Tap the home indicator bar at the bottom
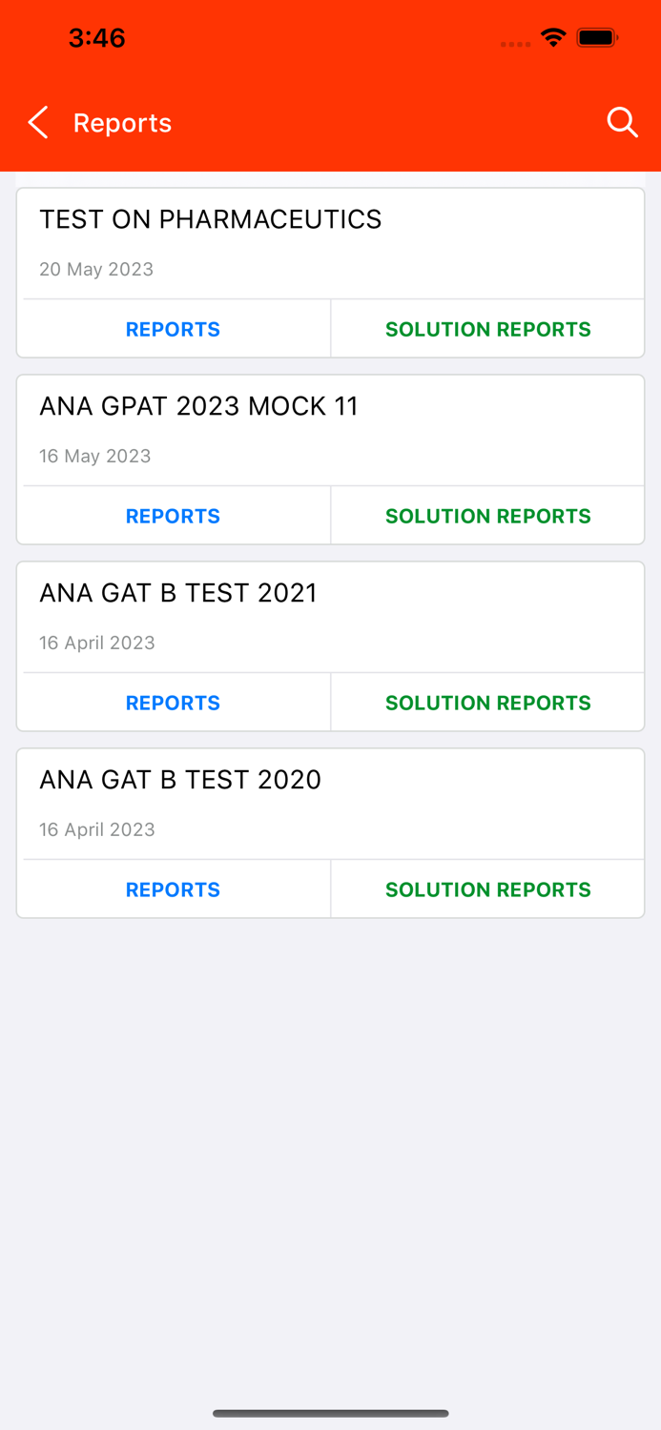661x1430 pixels. click(330, 1414)
